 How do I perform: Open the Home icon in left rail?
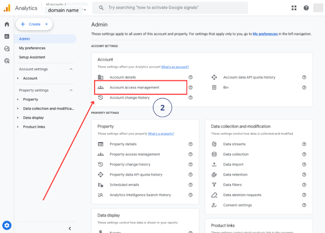pyautogui.click(x=7, y=24)
